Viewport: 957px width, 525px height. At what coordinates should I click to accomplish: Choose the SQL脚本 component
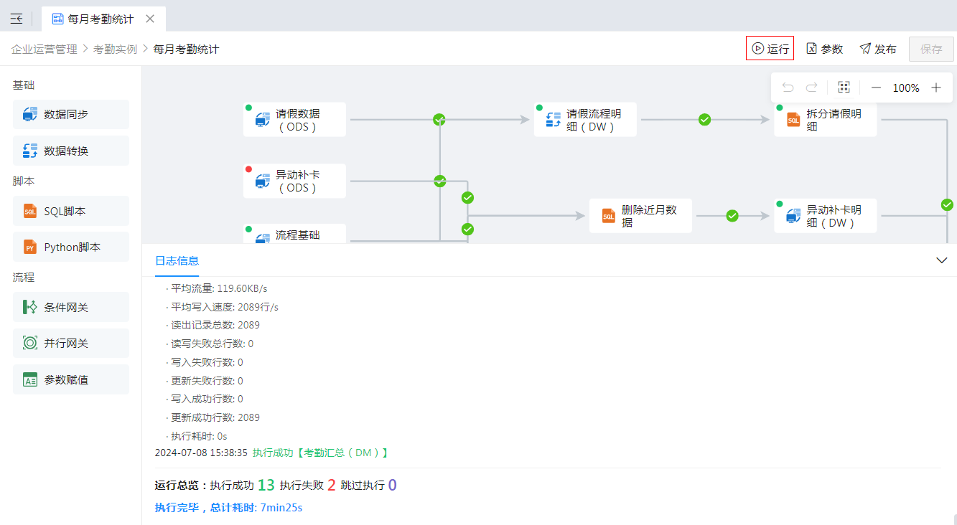(x=71, y=211)
